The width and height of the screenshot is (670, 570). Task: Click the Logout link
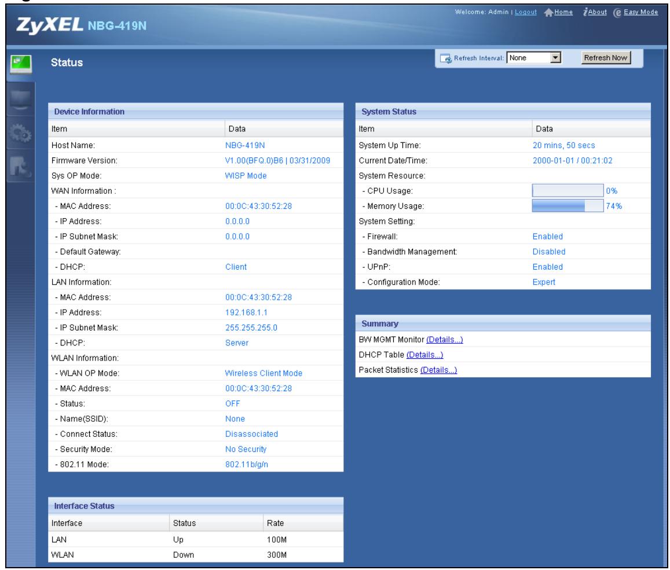[525, 12]
